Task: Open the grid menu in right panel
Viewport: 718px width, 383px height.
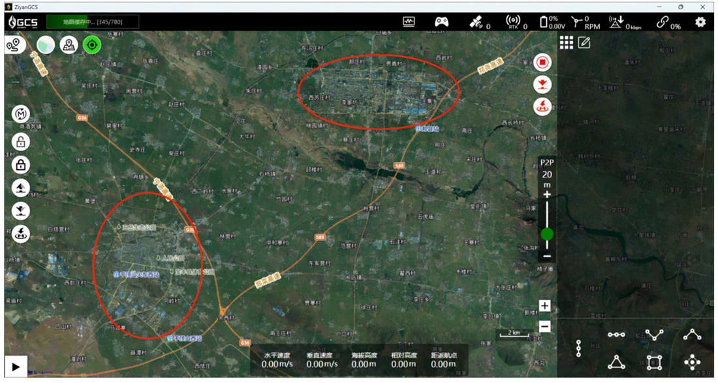Action: pos(567,42)
